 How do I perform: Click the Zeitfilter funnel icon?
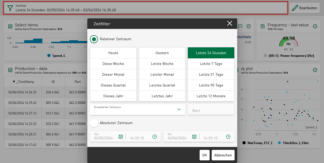tap(10, 8)
